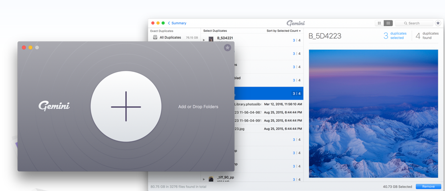
Task: Click '80.75 GB in 3276 files found' status
Action: [x=178, y=187]
